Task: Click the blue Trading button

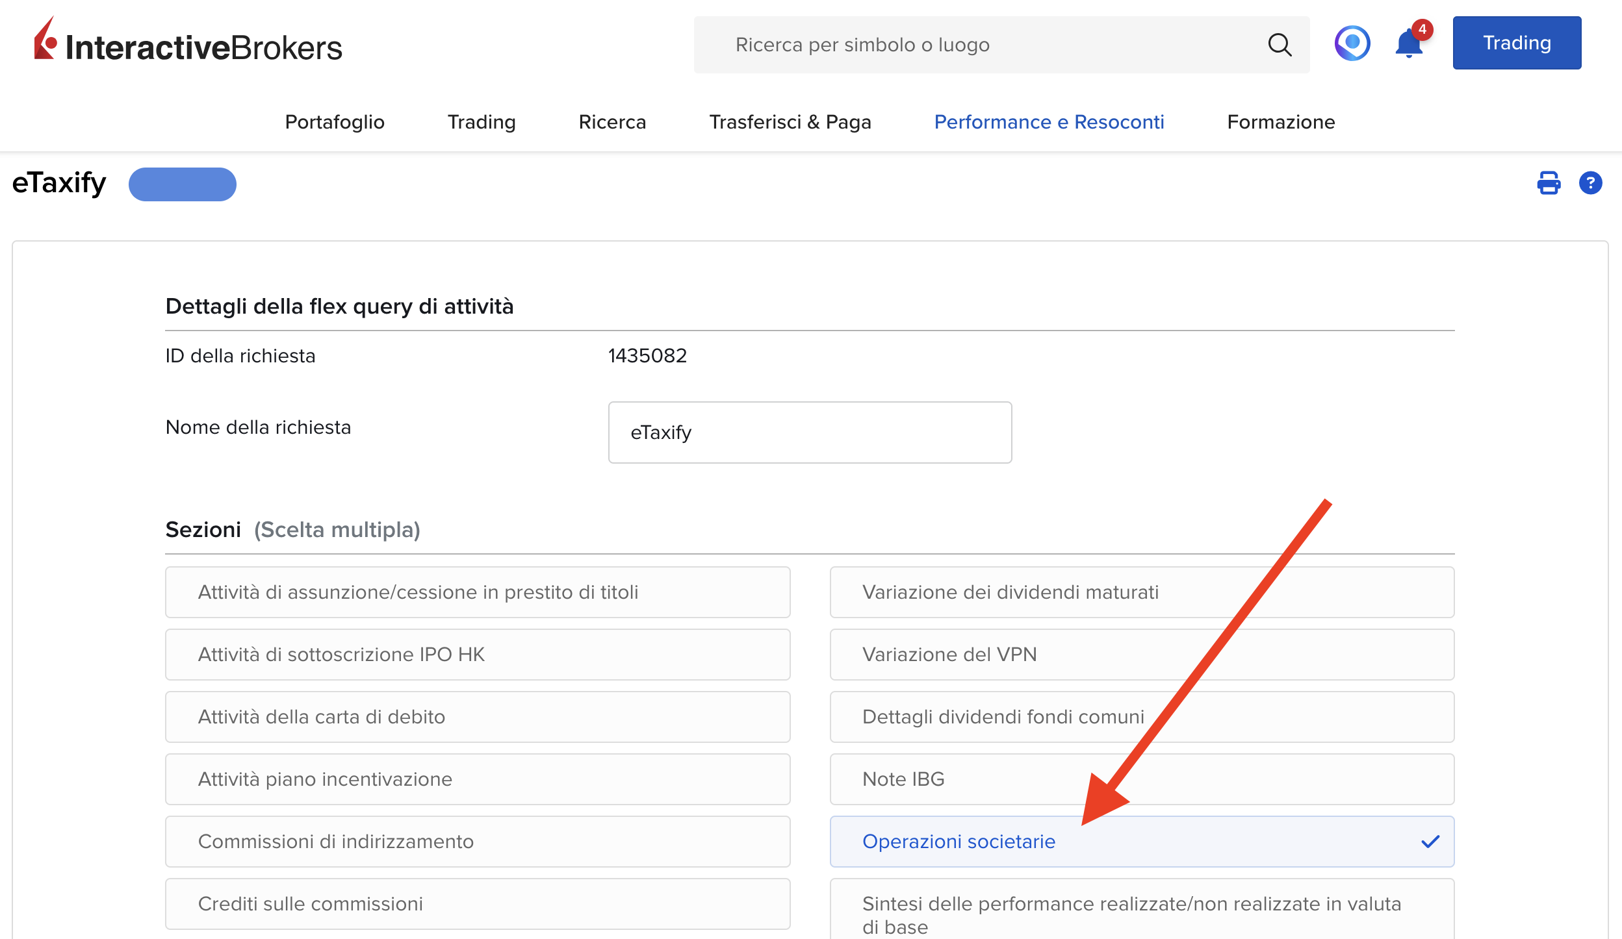Action: point(1517,43)
